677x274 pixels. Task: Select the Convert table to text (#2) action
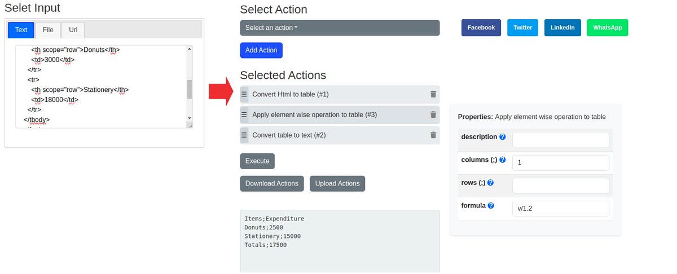point(340,135)
